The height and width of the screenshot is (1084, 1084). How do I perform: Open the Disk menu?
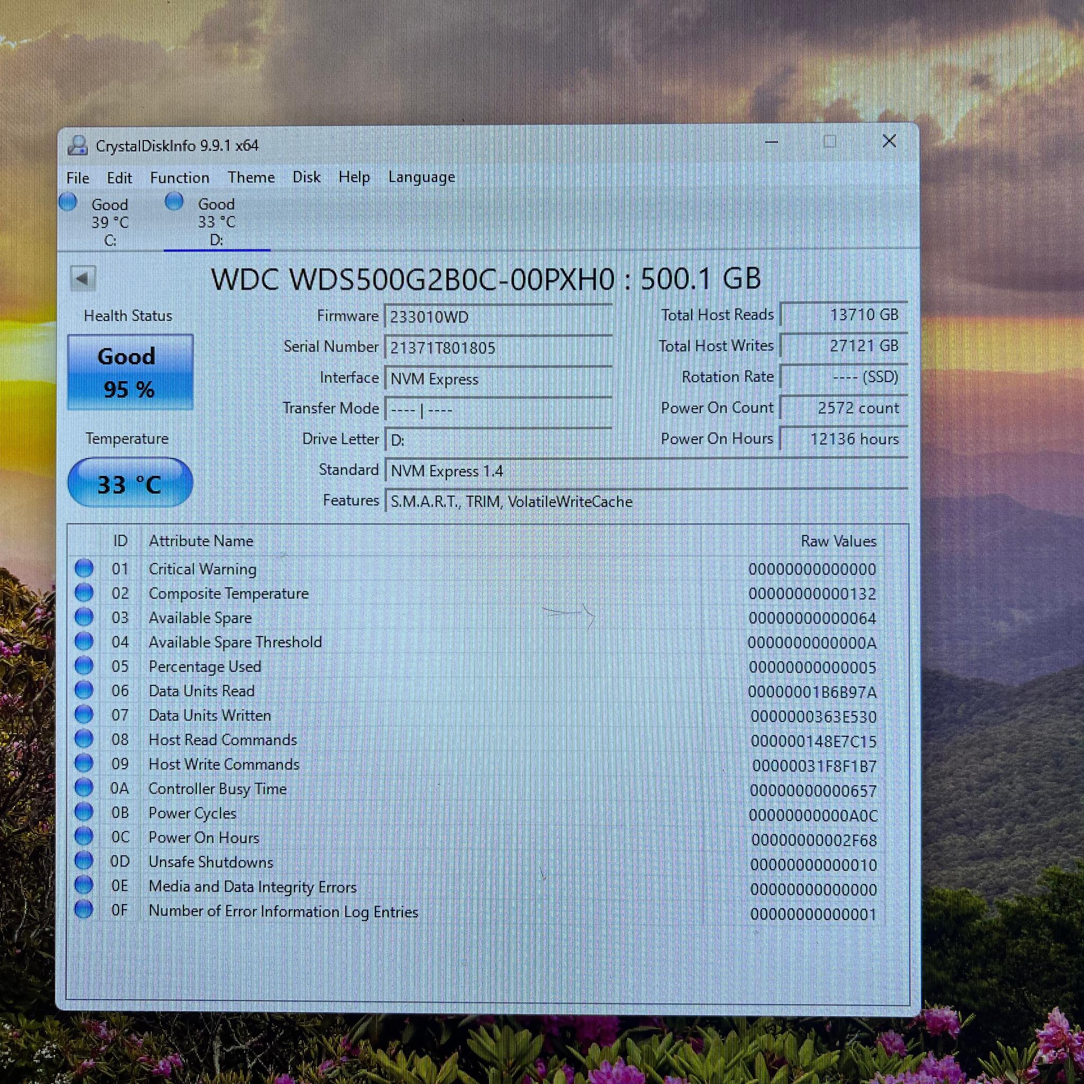click(306, 177)
